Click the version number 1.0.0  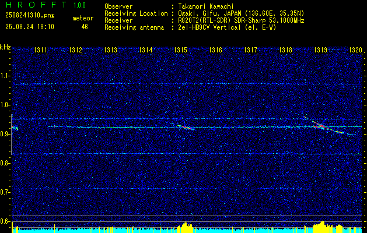click(79, 5)
